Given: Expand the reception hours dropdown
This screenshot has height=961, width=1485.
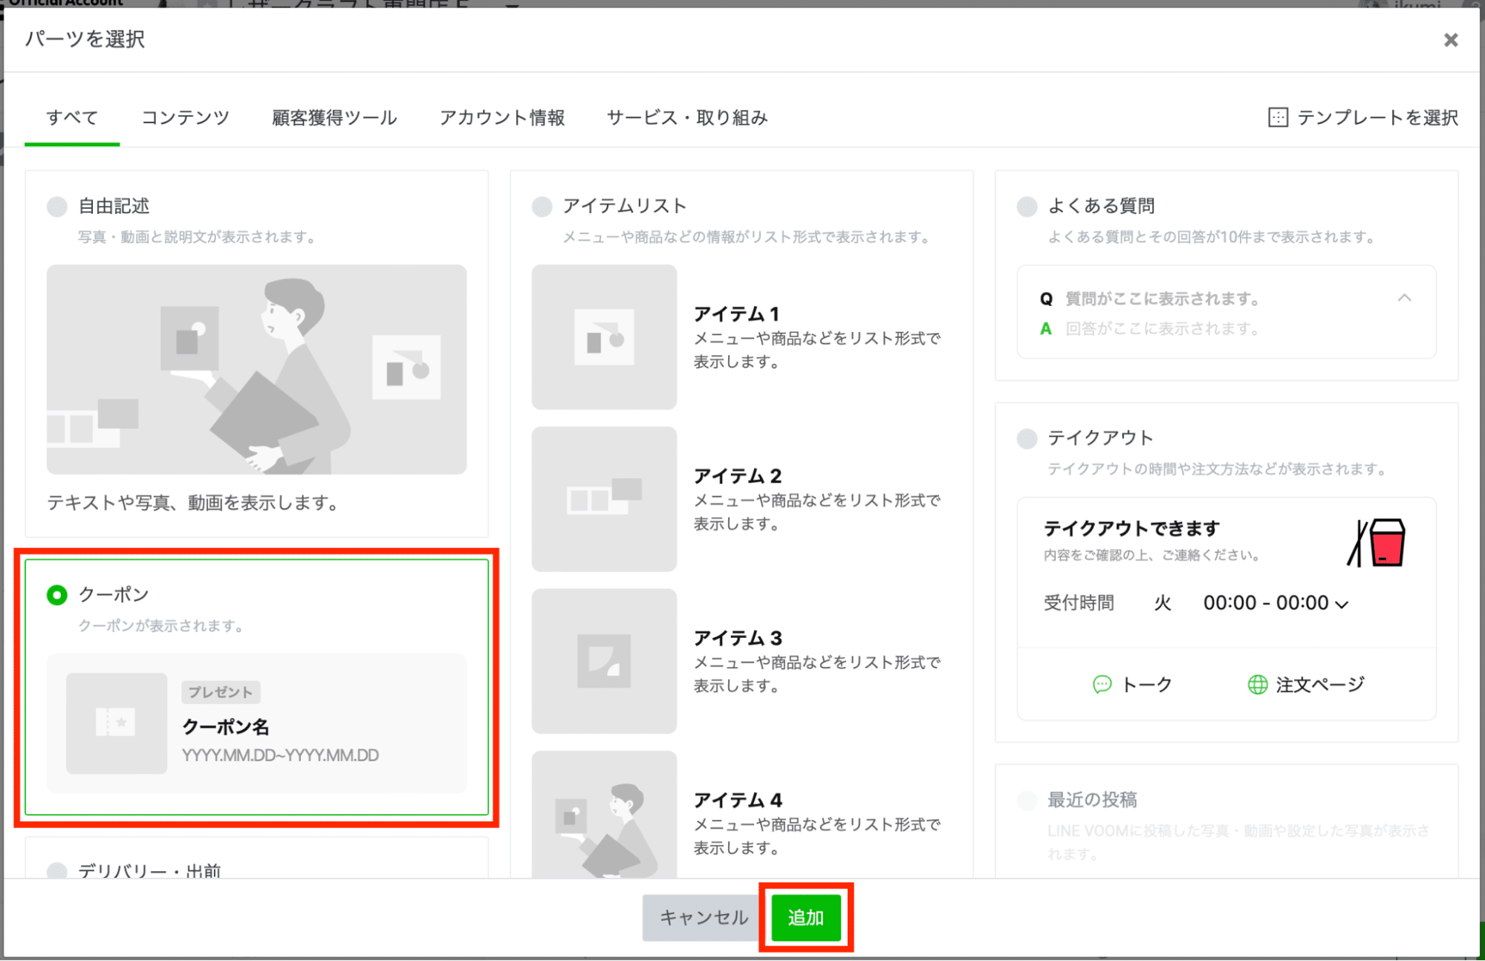Looking at the screenshot, I should click(x=1342, y=604).
